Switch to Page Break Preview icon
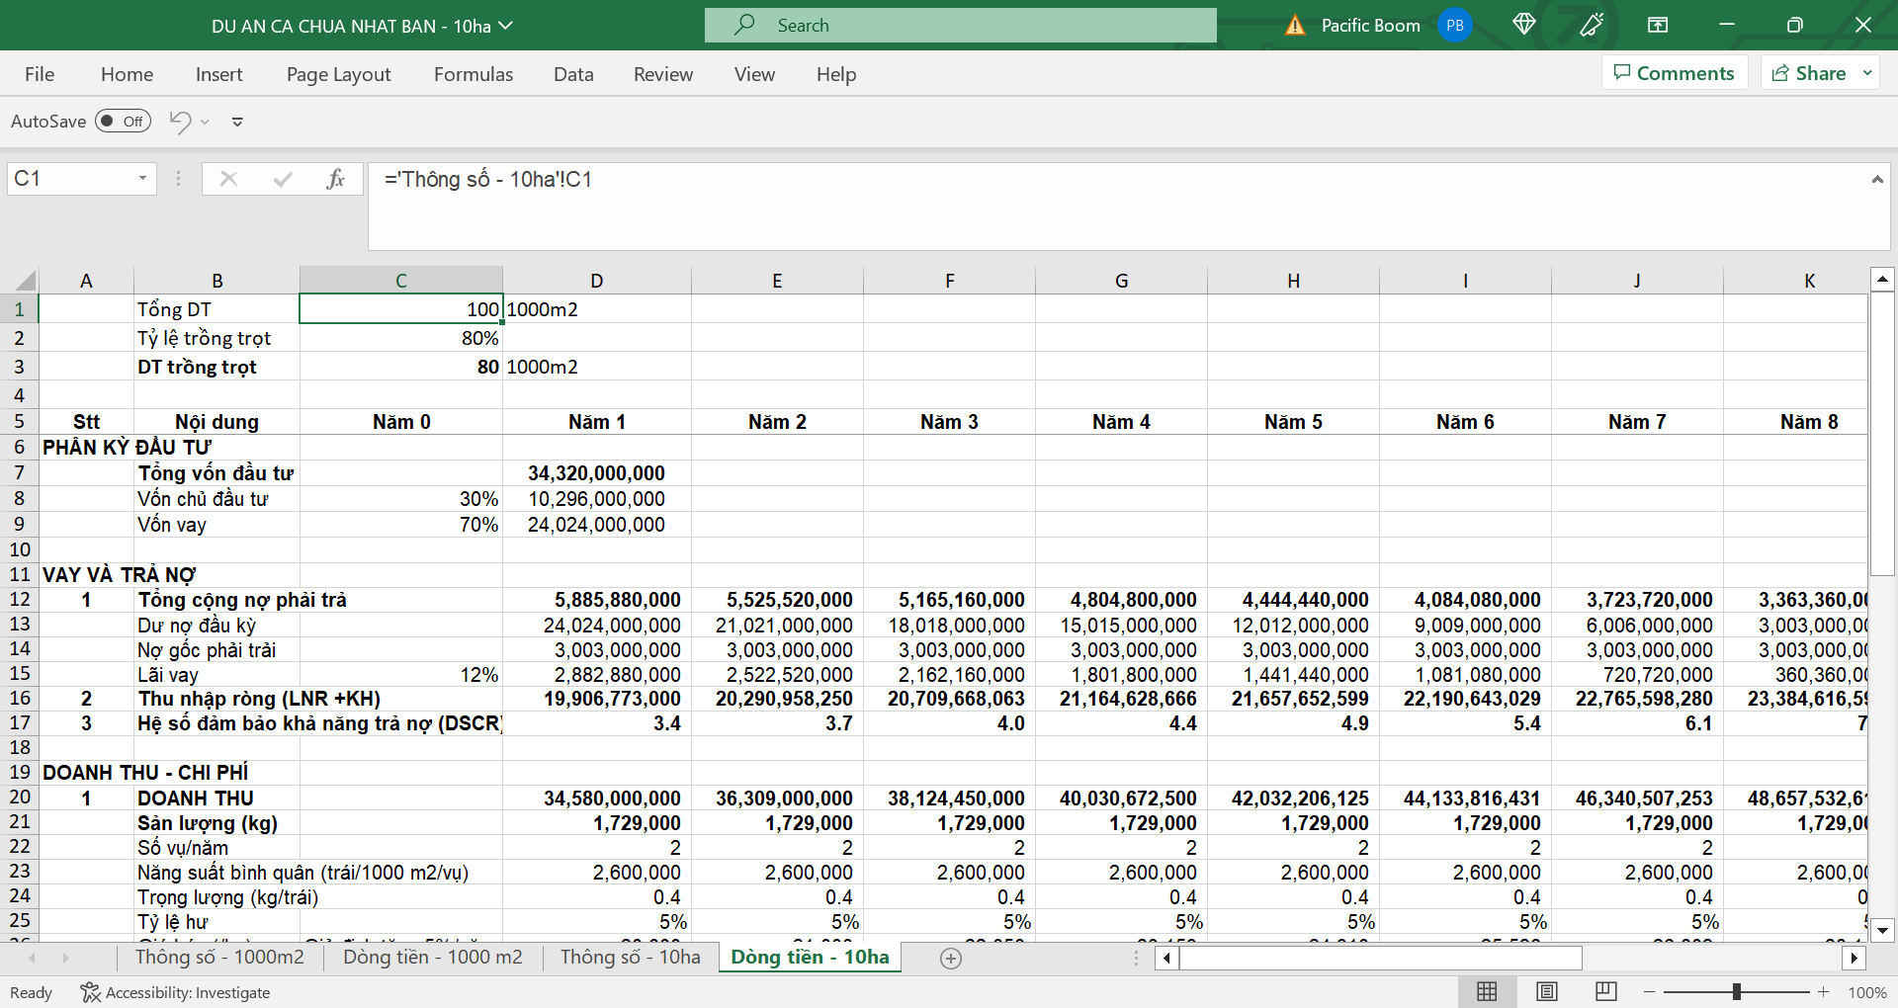This screenshot has height=1008, width=1898. pyautogui.click(x=1606, y=991)
